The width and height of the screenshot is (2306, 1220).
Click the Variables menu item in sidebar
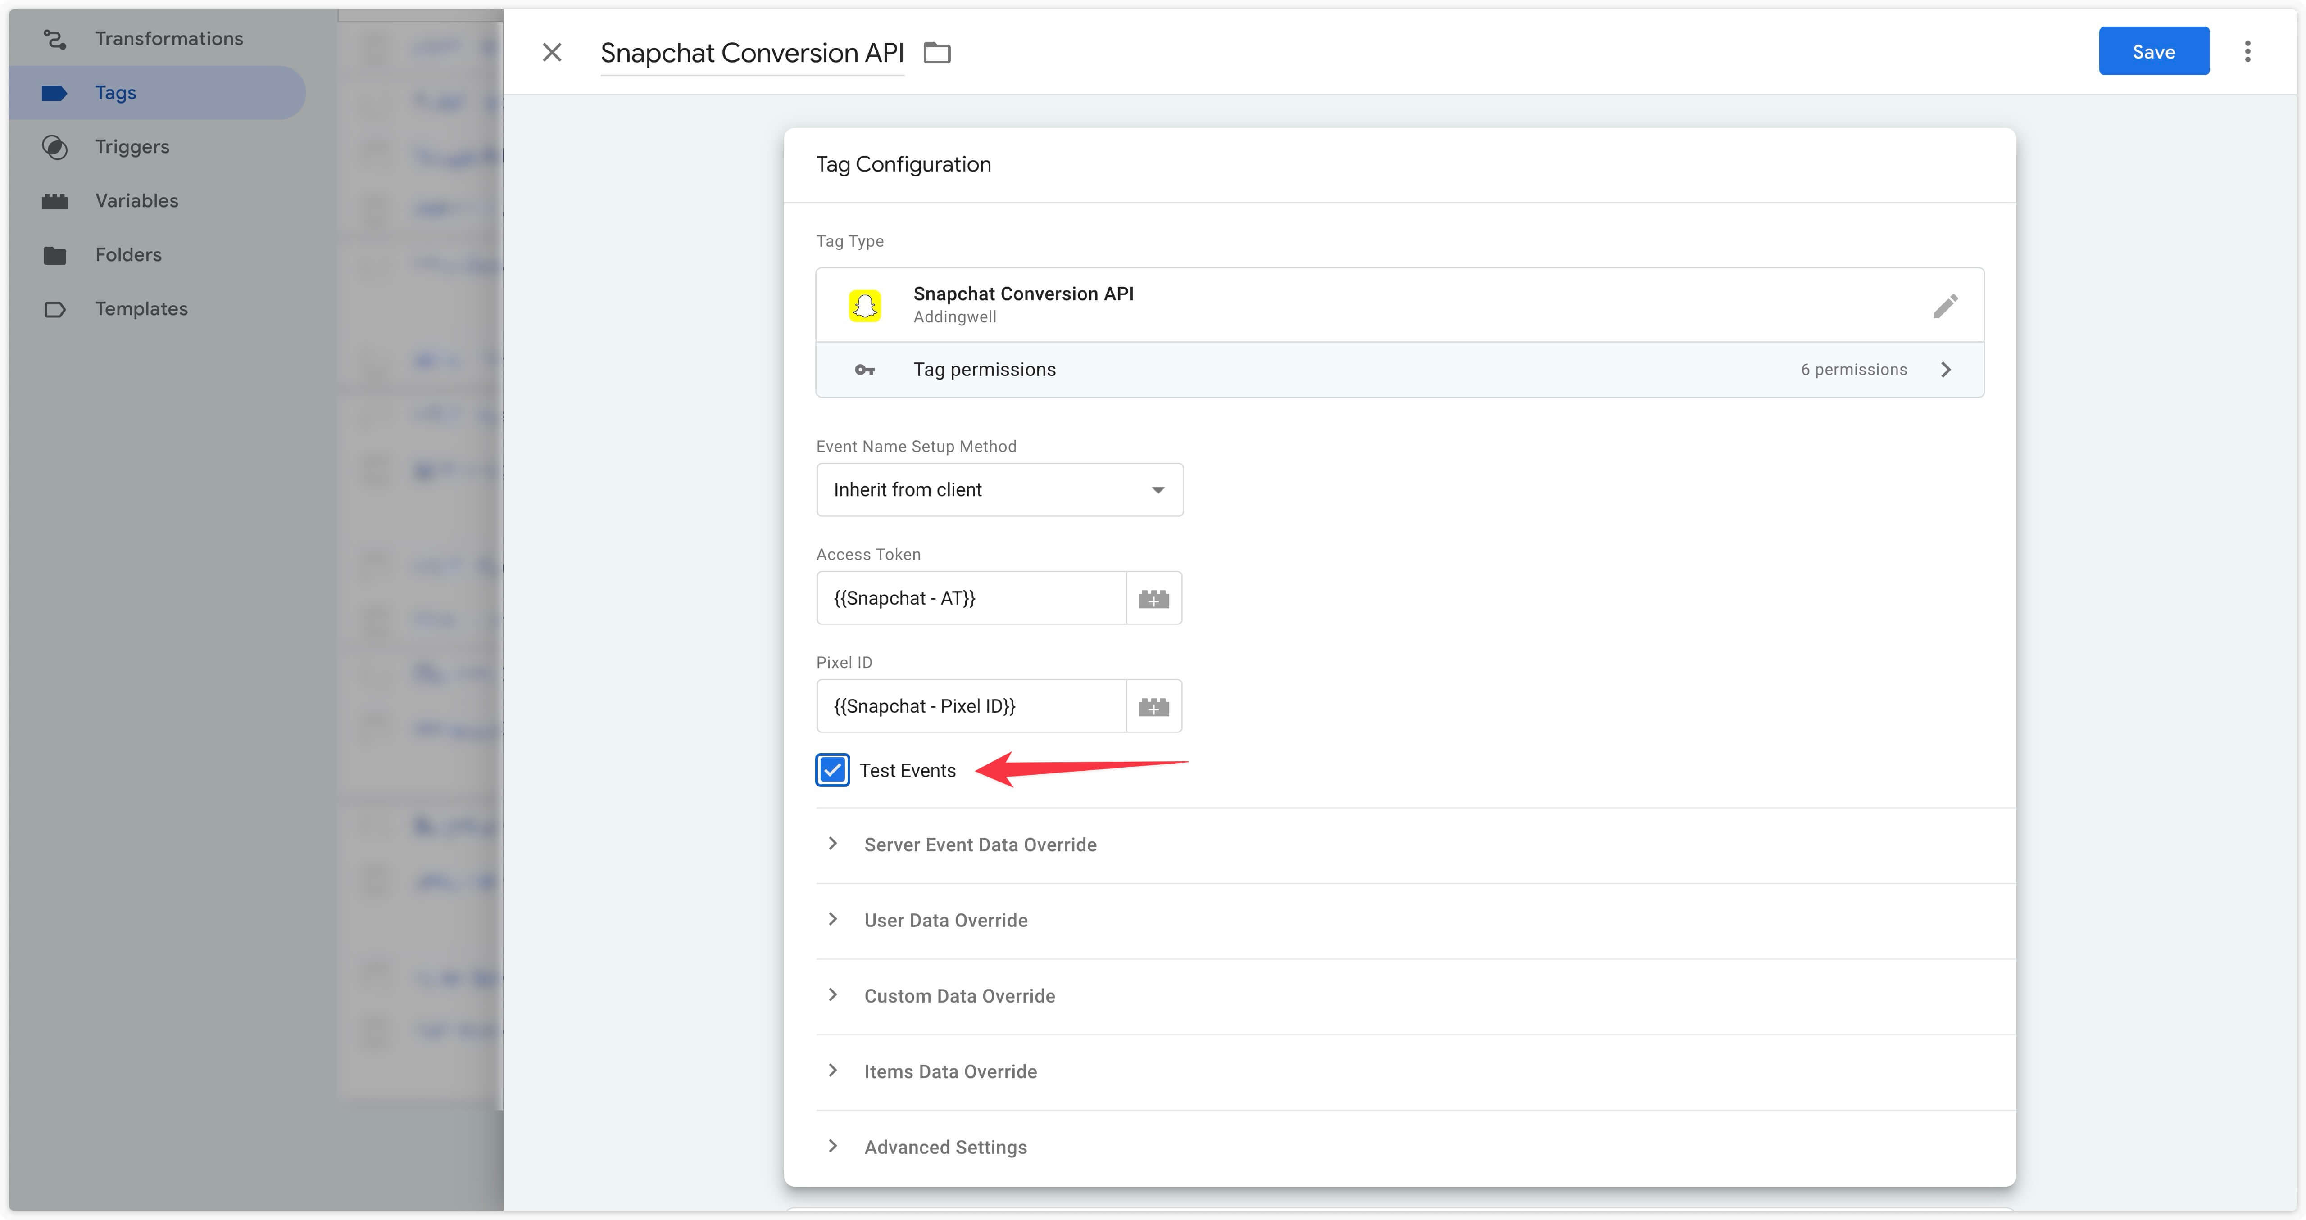136,200
